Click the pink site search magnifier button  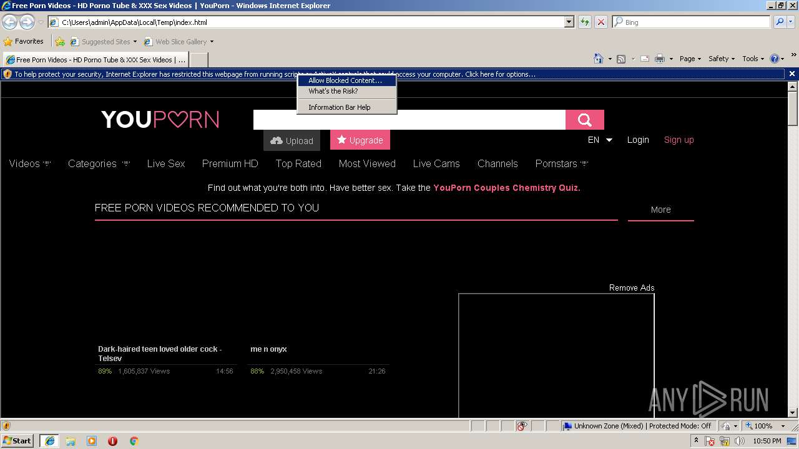(x=585, y=120)
